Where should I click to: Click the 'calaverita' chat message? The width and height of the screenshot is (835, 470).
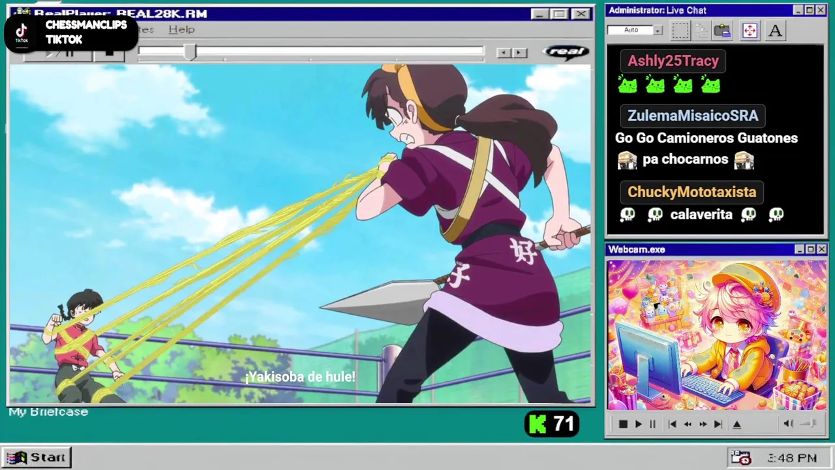click(x=701, y=215)
